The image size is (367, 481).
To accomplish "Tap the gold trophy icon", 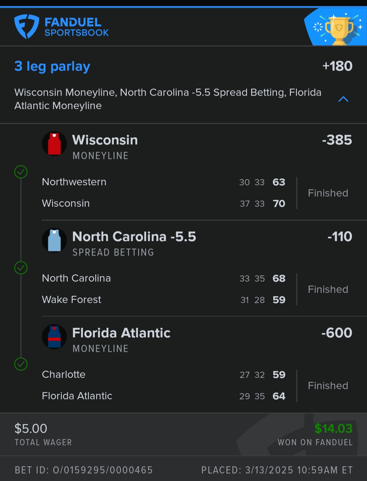I will click(339, 30).
